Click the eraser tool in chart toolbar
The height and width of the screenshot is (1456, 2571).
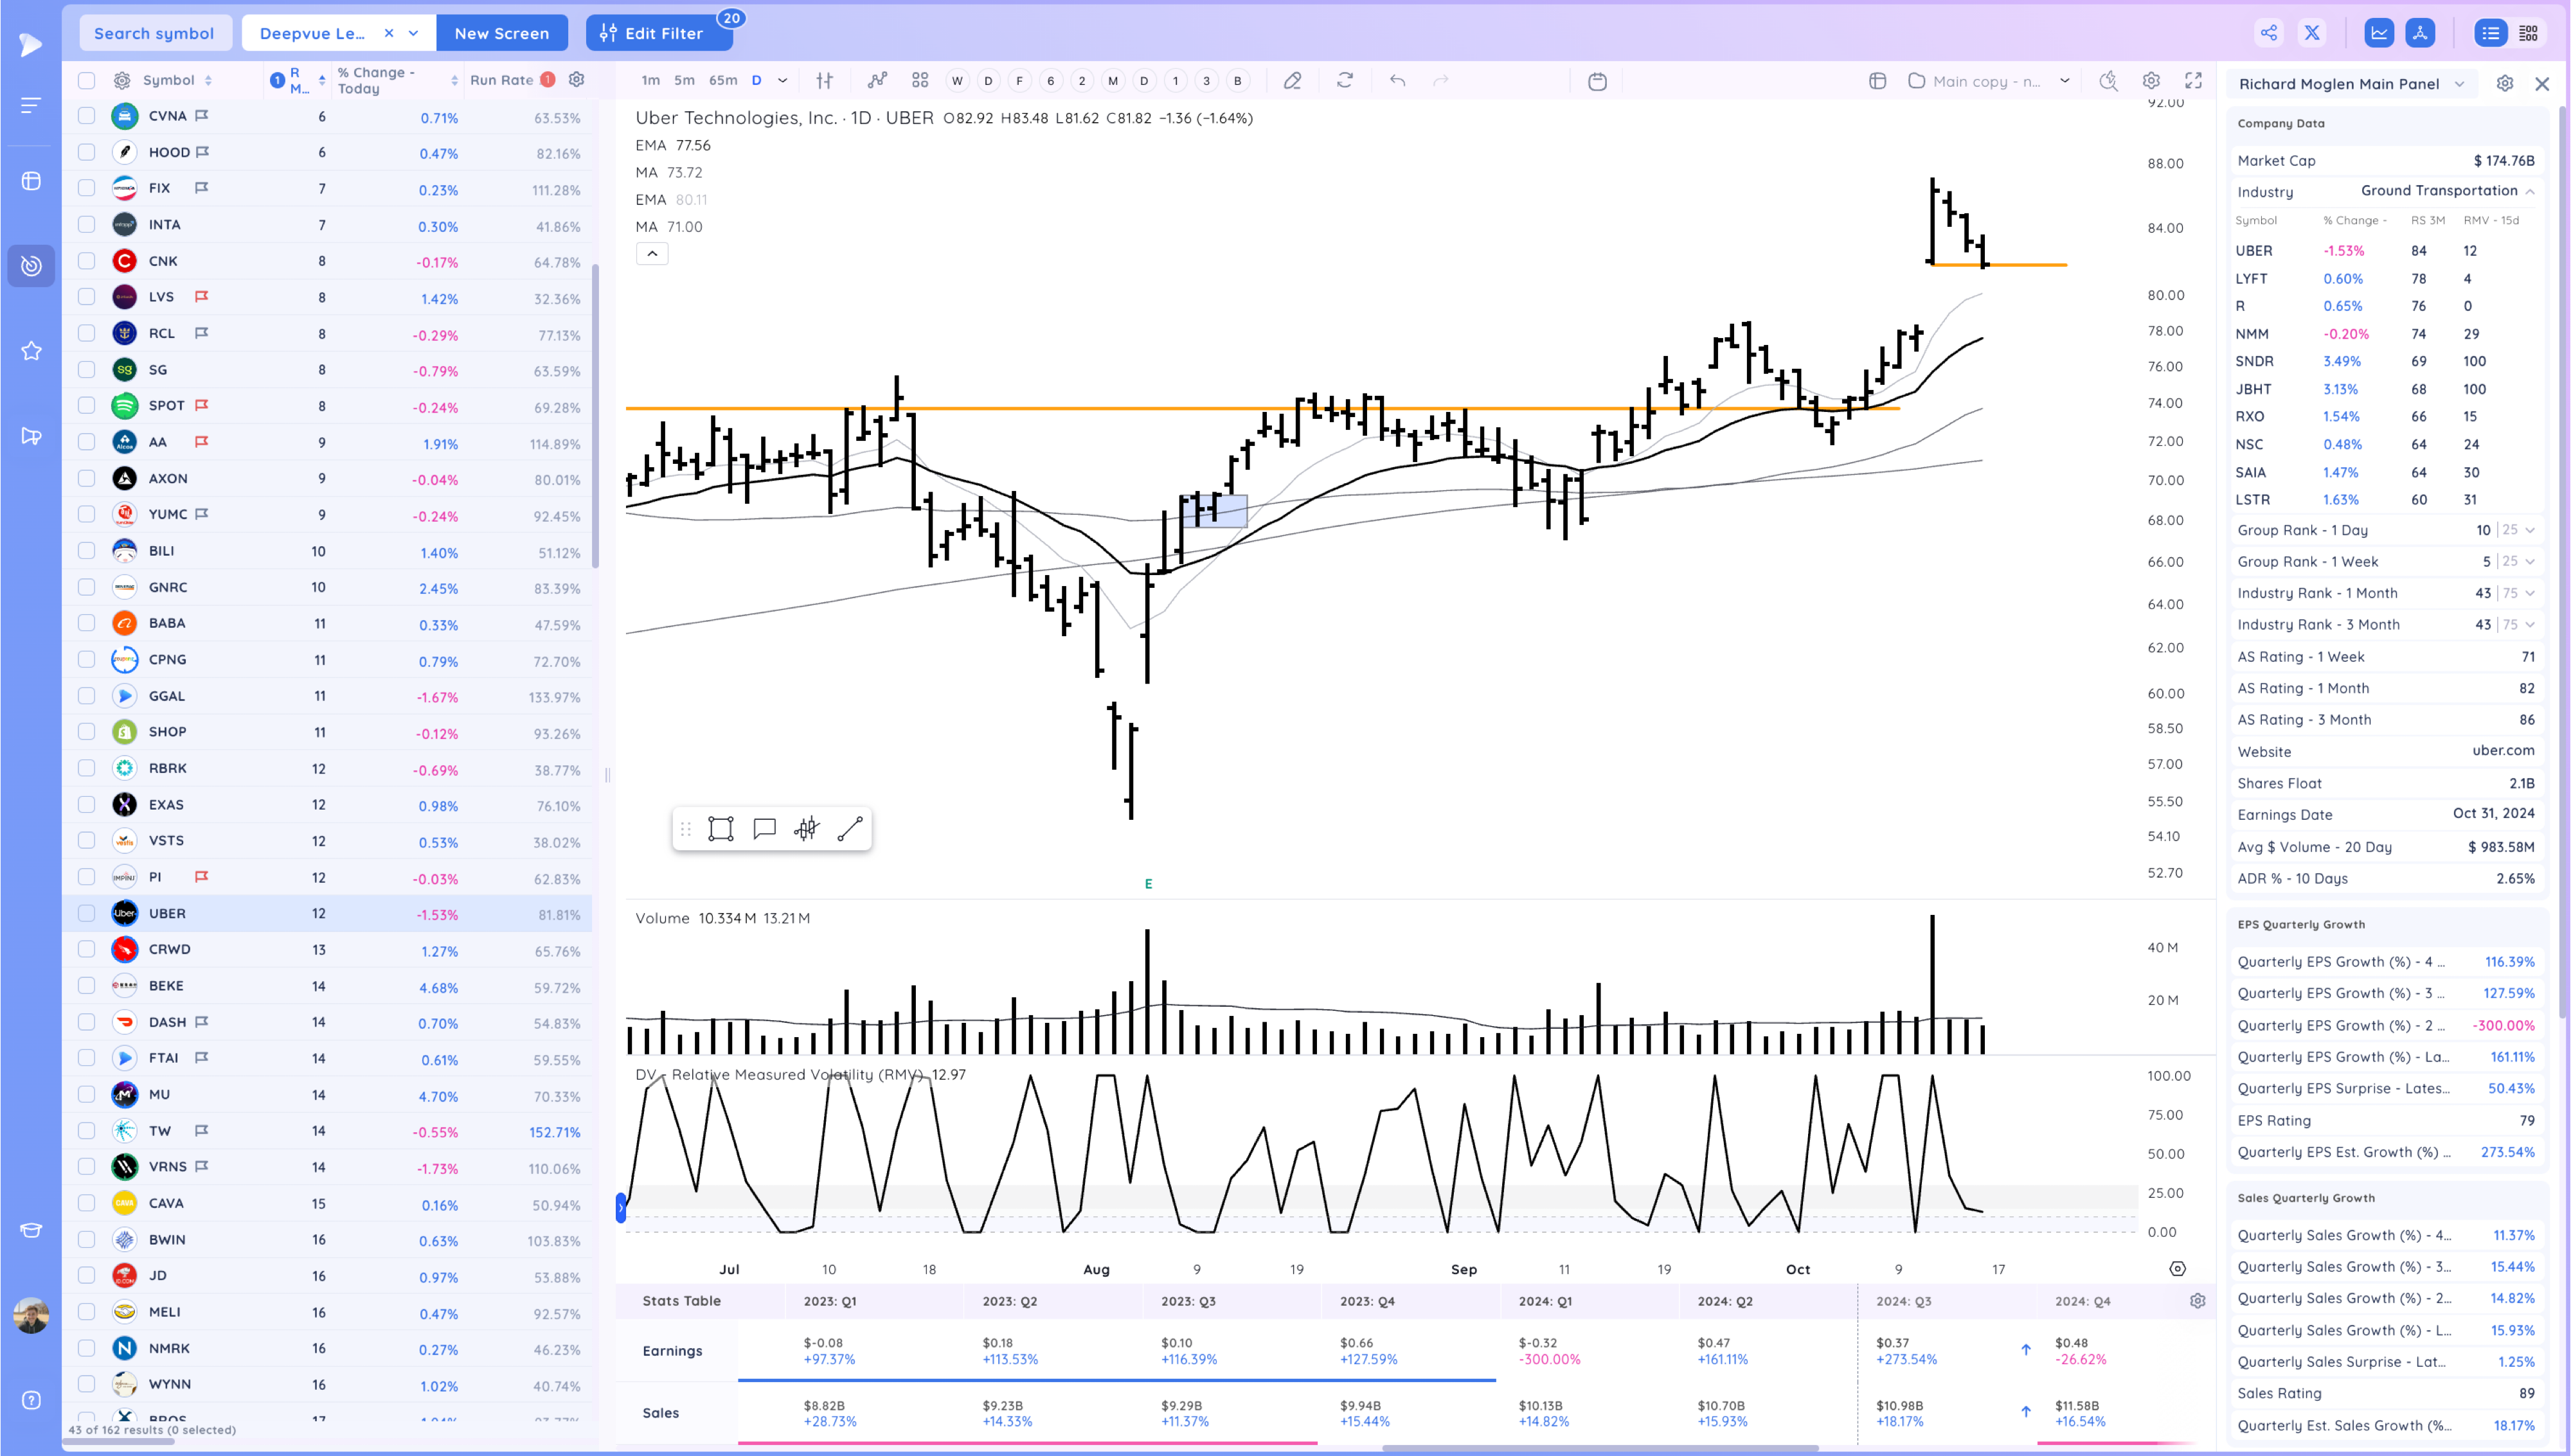click(x=1292, y=81)
